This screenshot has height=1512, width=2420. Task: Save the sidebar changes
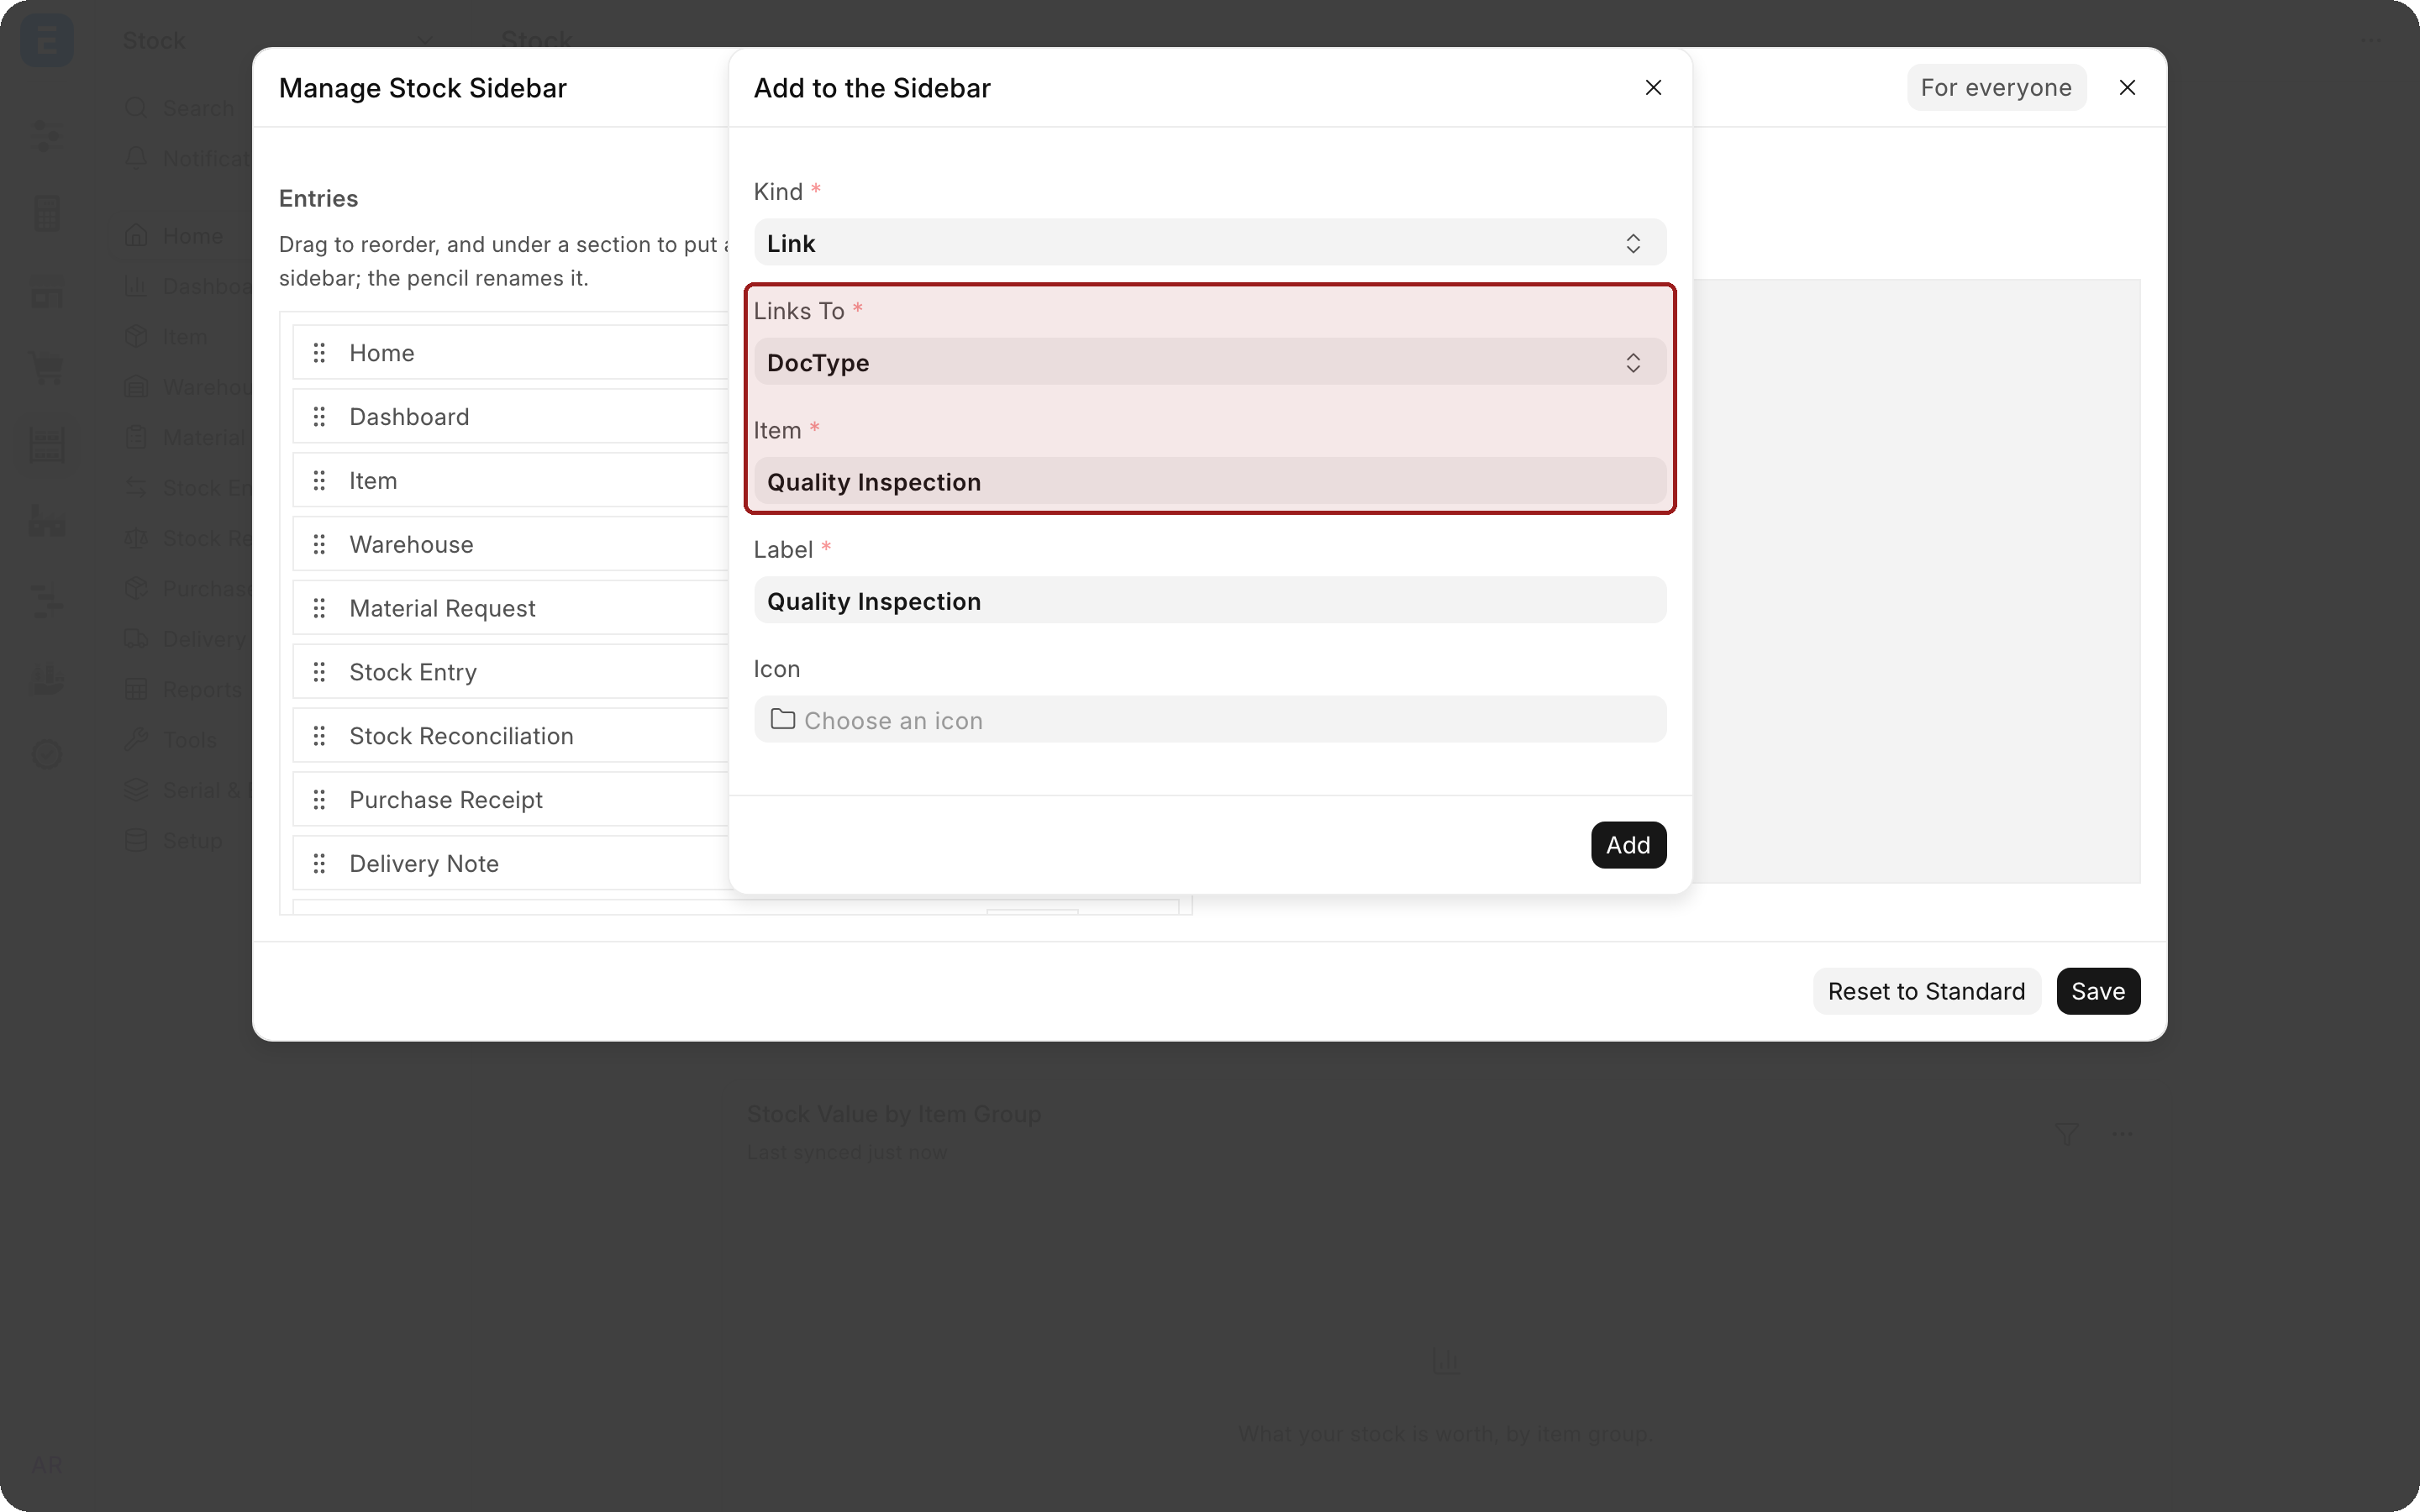pos(2098,991)
